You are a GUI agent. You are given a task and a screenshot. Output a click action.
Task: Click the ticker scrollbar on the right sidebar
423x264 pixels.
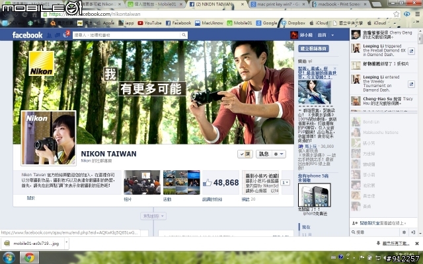[420, 39]
